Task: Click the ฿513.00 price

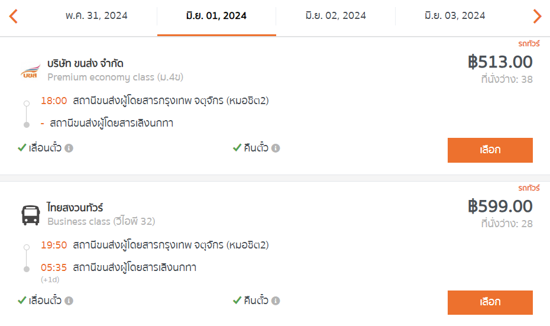Action: 500,62
